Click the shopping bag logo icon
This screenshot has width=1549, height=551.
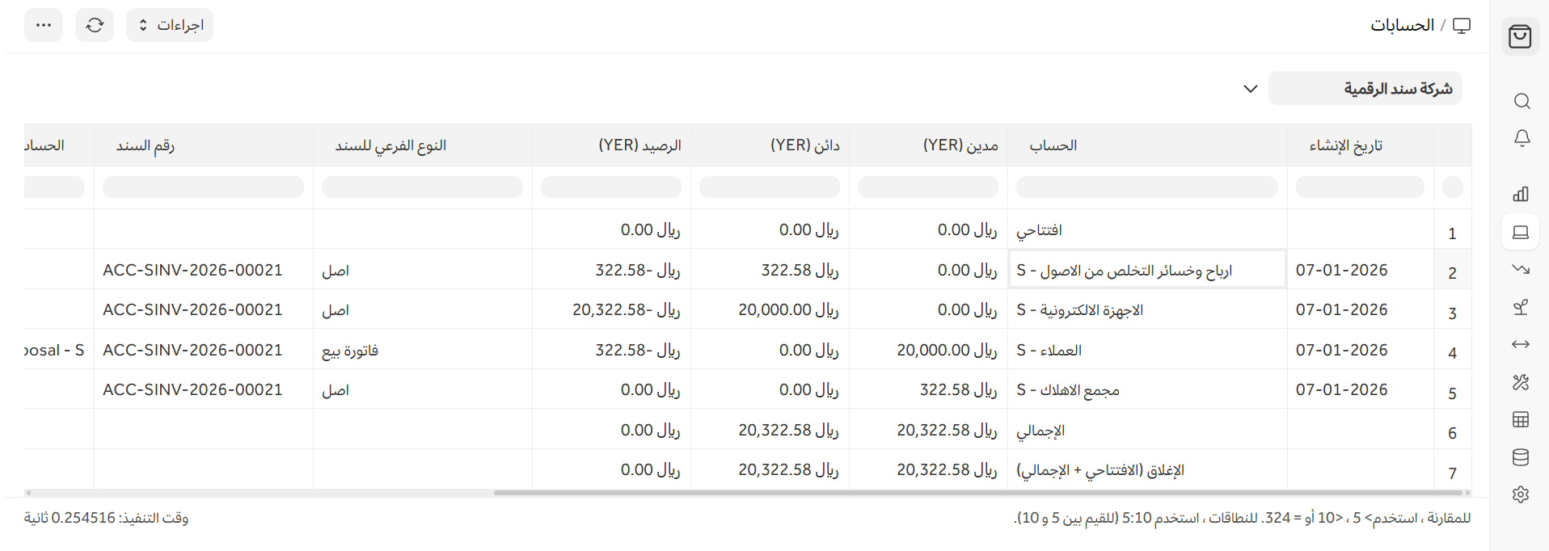1520,36
